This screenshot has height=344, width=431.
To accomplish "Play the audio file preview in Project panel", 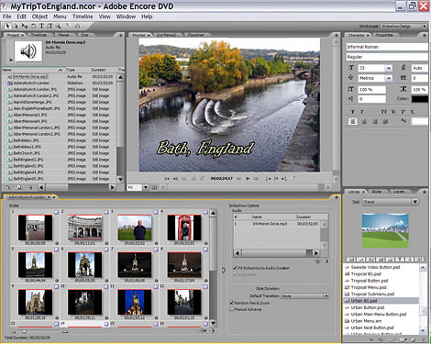I will 11,60.
